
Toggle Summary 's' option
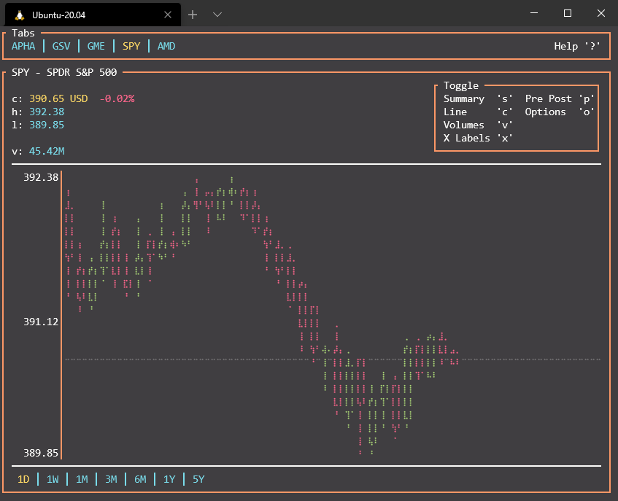coord(478,98)
